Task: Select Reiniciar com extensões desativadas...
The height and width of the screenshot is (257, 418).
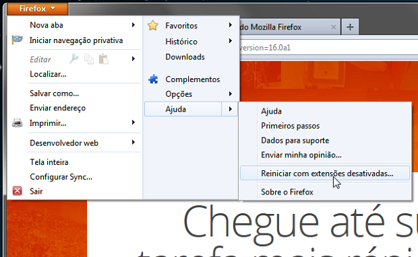Action: point(325,173)
